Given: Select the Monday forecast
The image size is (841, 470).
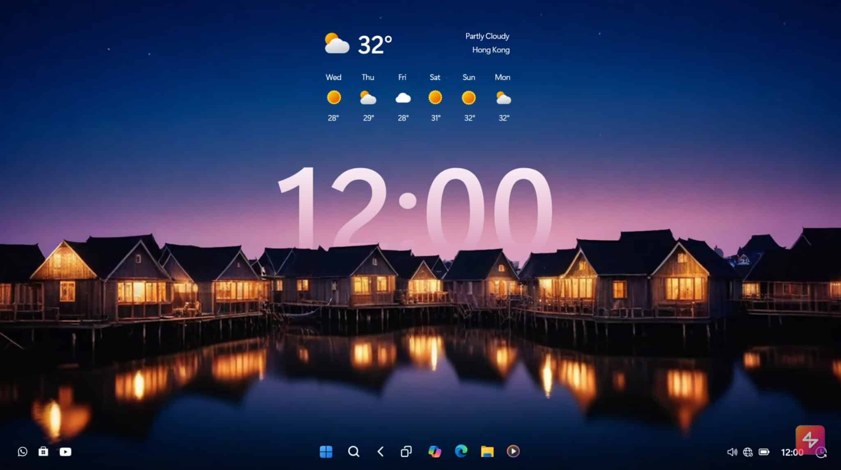Looking at the screenshot, I should [502, 97].
